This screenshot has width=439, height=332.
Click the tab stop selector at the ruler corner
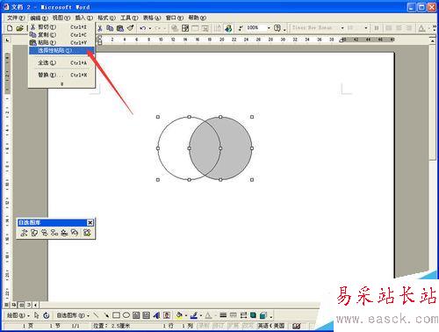coord(7,40)
